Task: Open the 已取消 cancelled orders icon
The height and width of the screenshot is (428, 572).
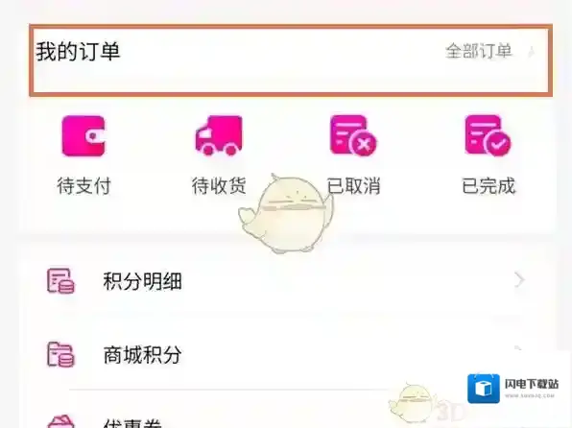Action: click(353, 135)
